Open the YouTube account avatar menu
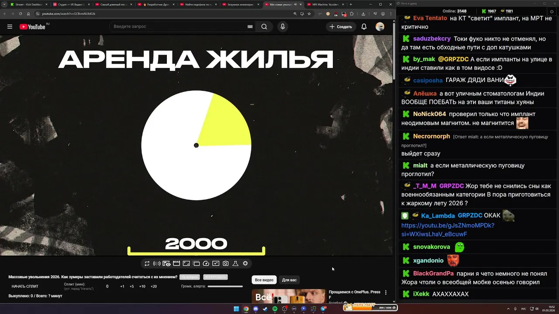Screen dimensions: 559x314 pos(380,27)
